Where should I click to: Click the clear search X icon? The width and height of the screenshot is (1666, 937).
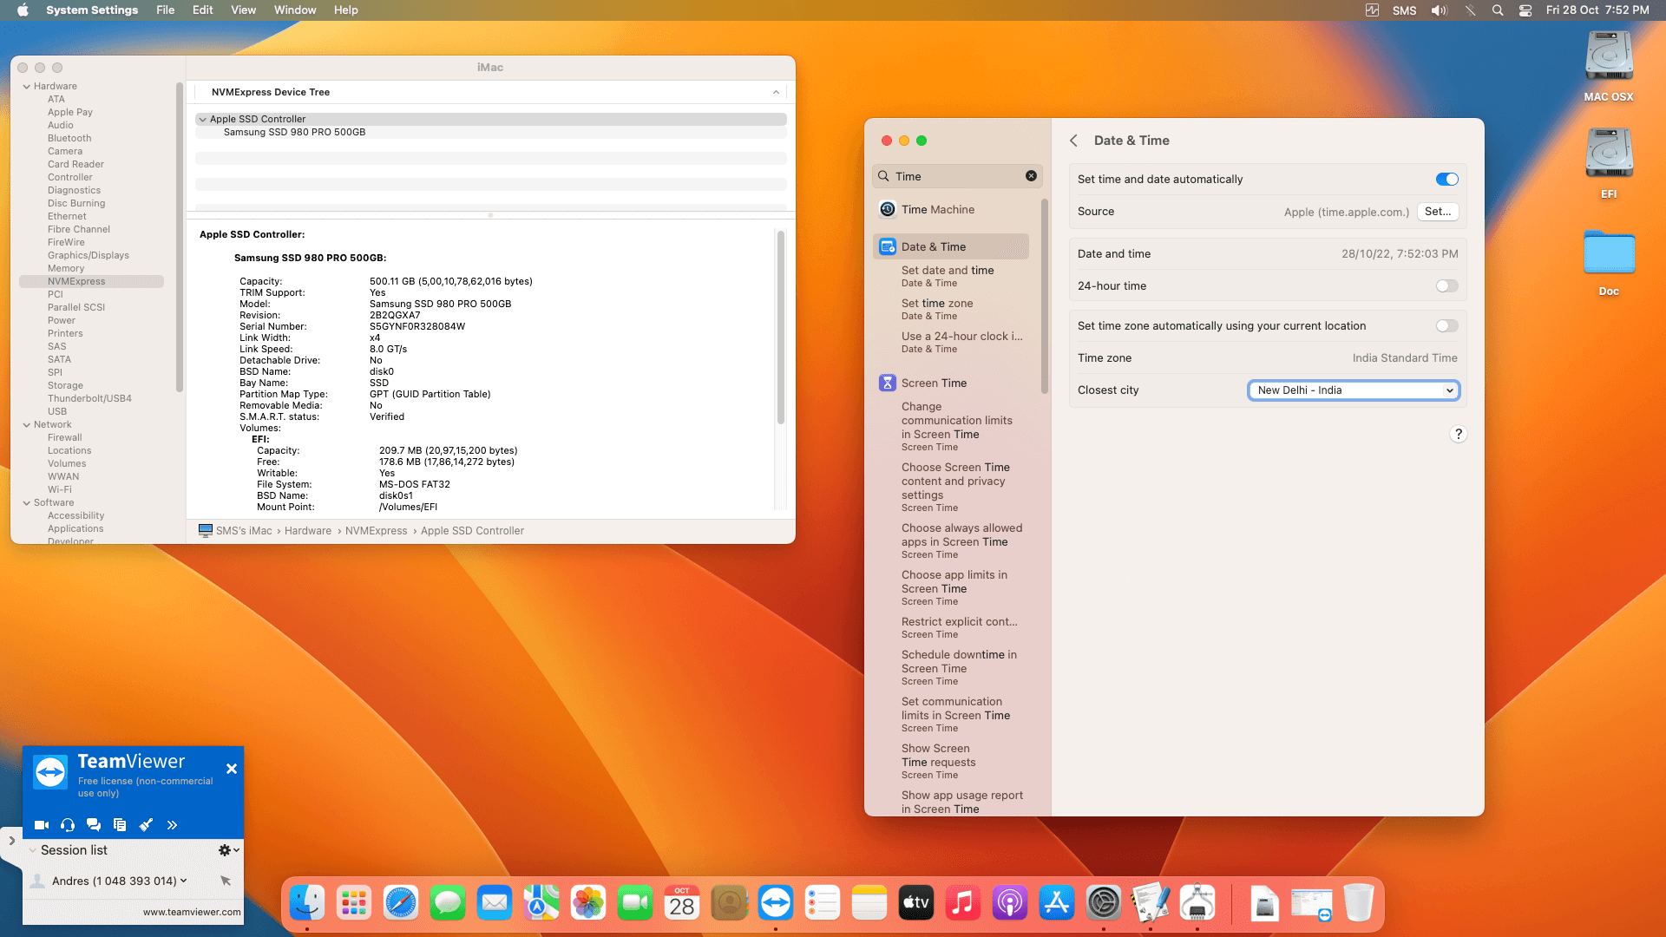(1031, 176)
